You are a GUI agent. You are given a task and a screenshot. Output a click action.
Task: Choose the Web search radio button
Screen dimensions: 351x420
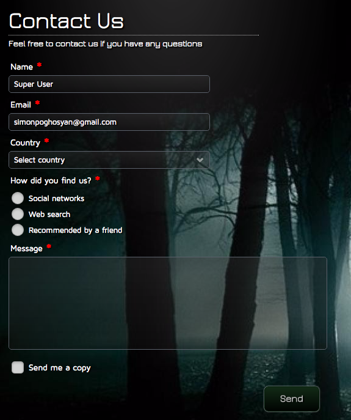pos(18,214)
